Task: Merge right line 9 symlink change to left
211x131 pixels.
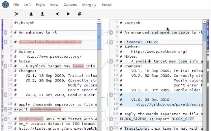Action: [x=111, y=61]
